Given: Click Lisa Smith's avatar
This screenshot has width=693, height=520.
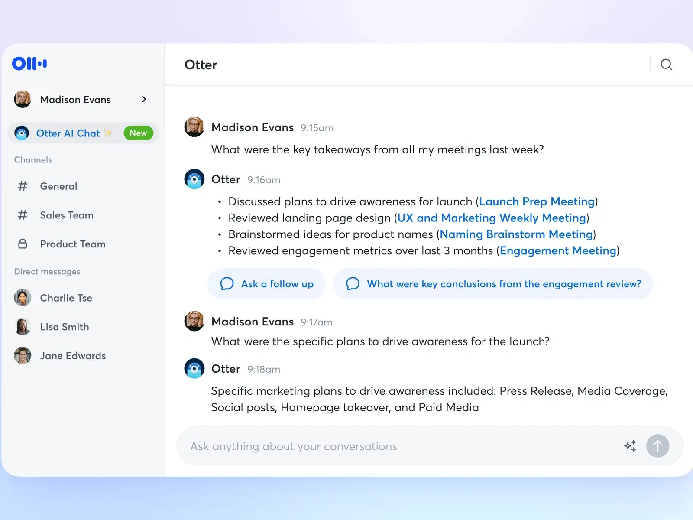Looking at the screenshot, I should [23, 327].
